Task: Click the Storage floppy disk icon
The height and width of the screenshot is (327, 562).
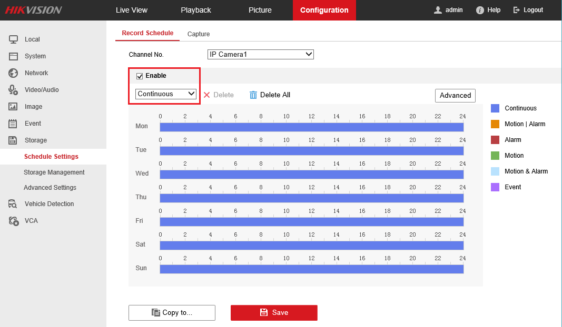Action: (13, 140)
